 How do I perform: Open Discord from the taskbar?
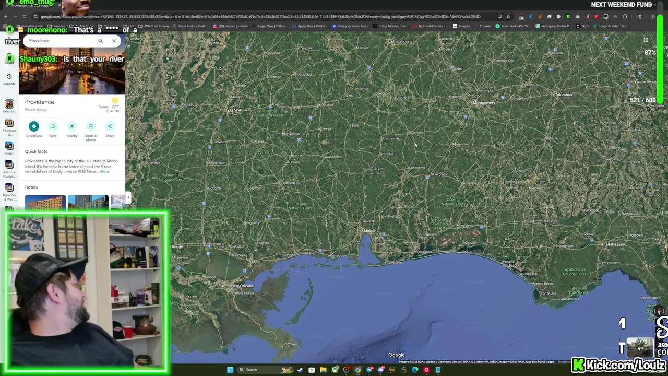tap(381, 370)
